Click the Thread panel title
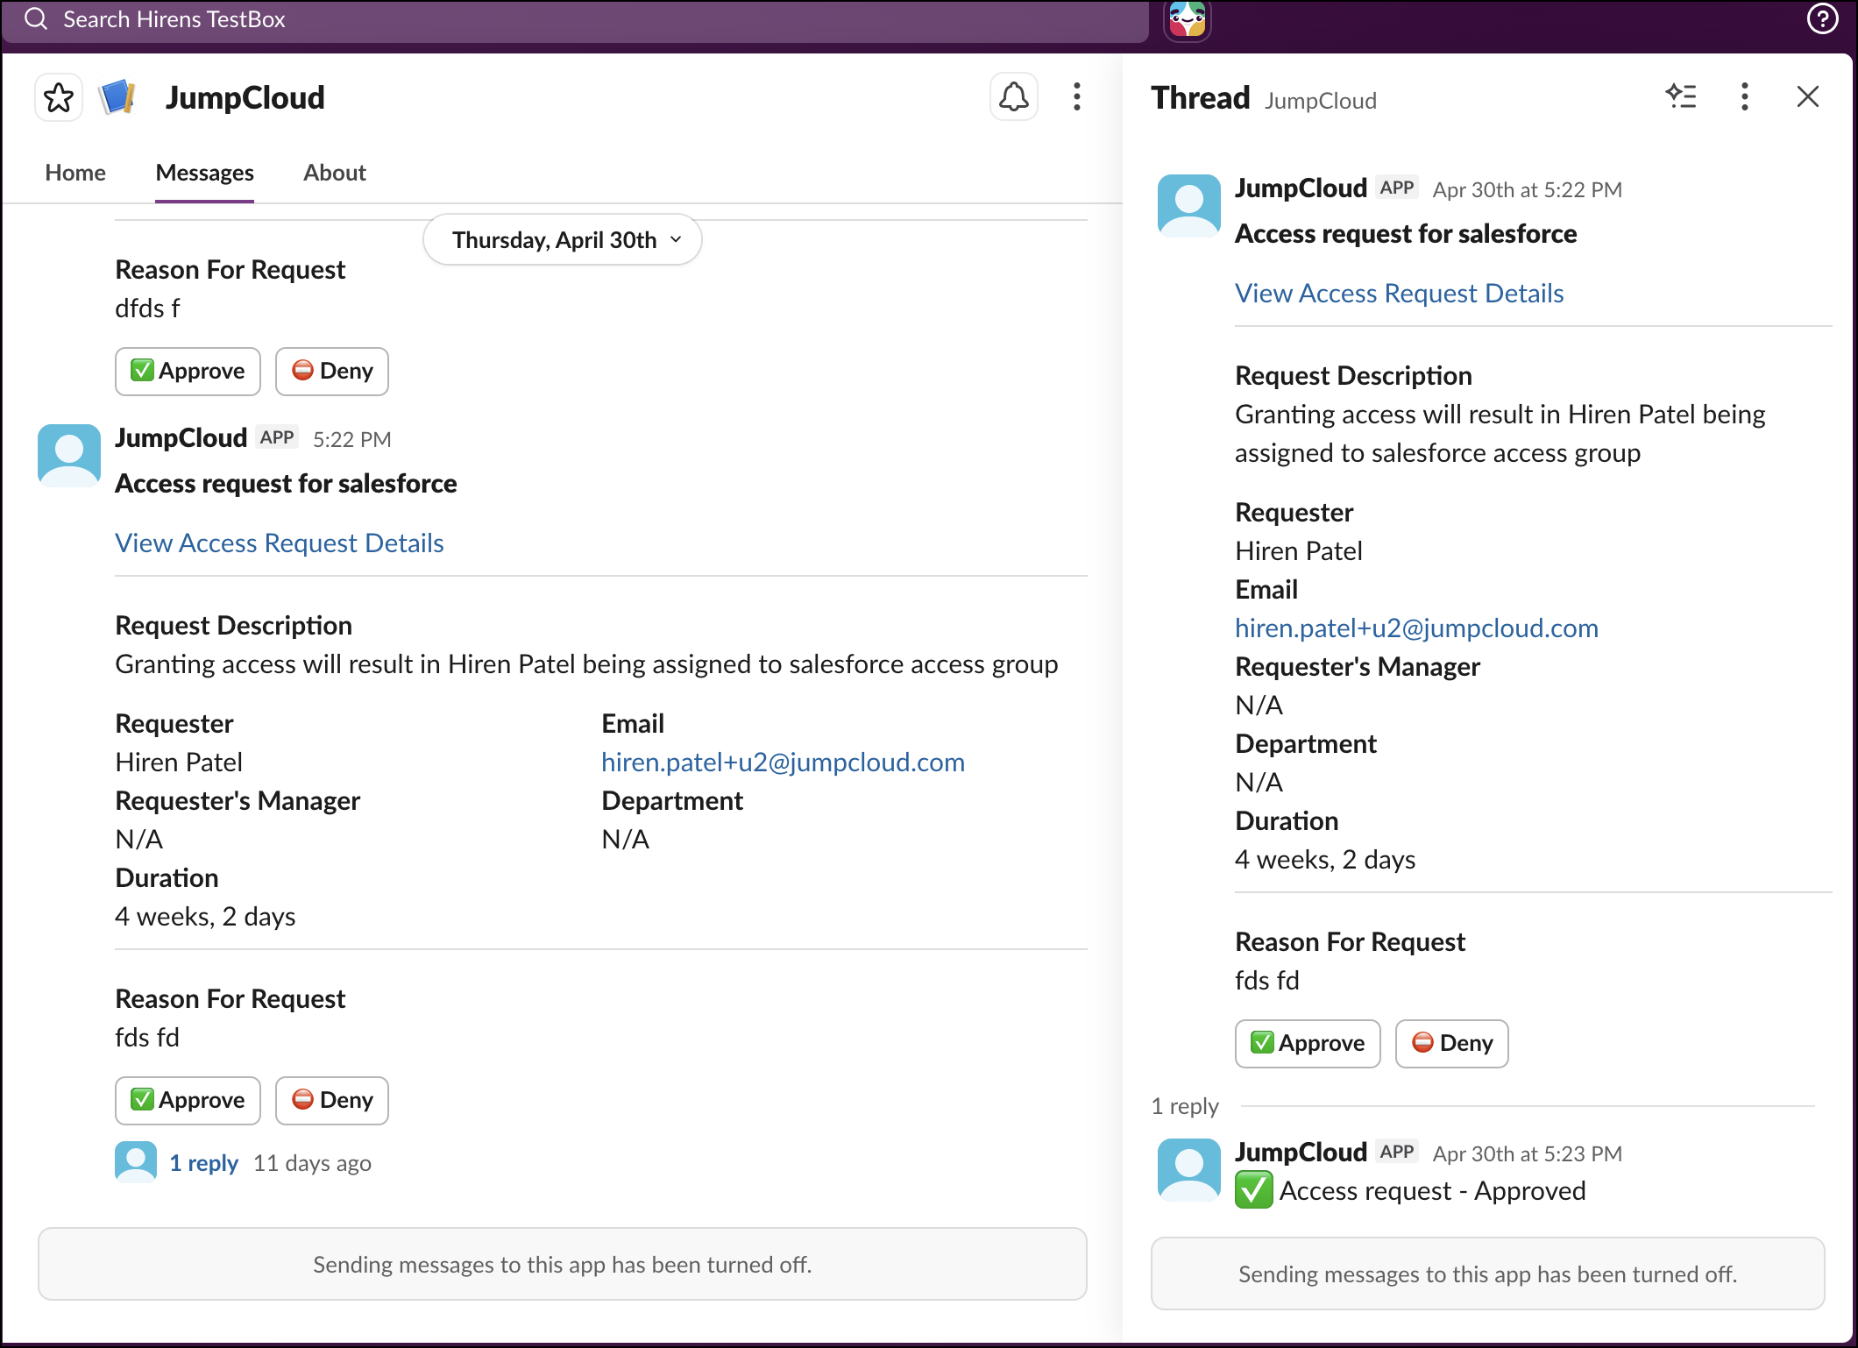 [x=1201, y=97]
